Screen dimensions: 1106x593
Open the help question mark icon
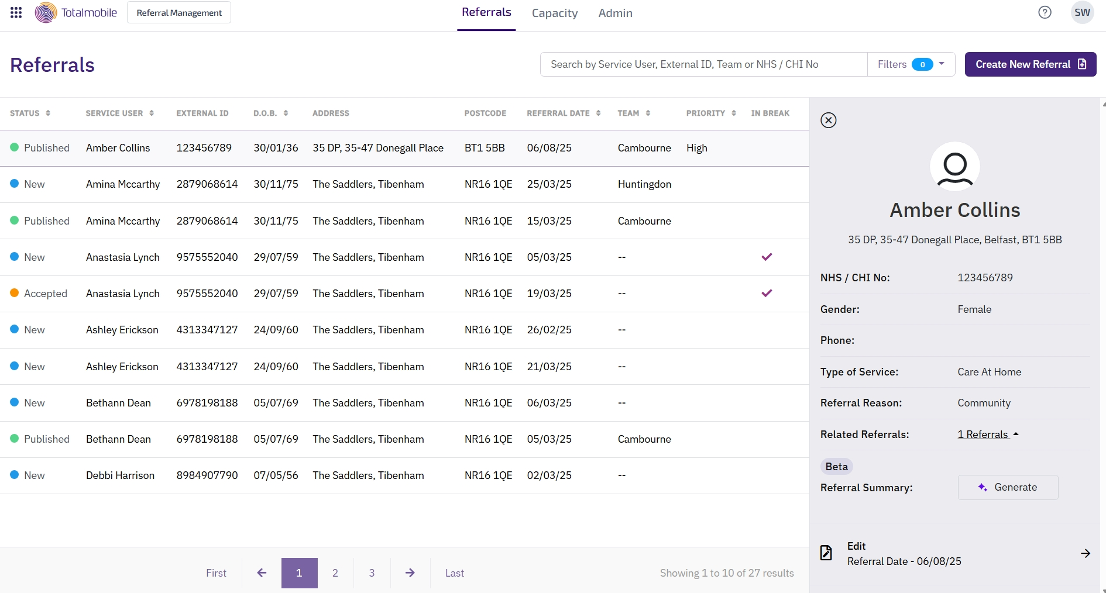[1045, 12]
